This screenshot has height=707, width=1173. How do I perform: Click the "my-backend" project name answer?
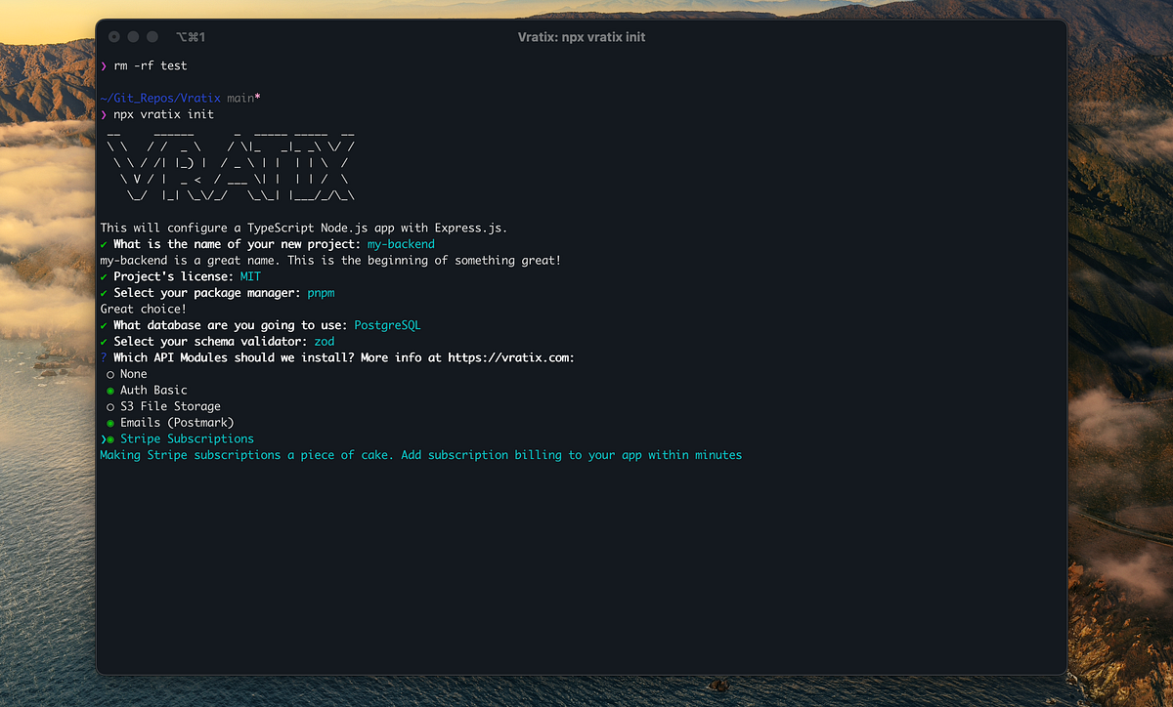[x=401, y=243]
